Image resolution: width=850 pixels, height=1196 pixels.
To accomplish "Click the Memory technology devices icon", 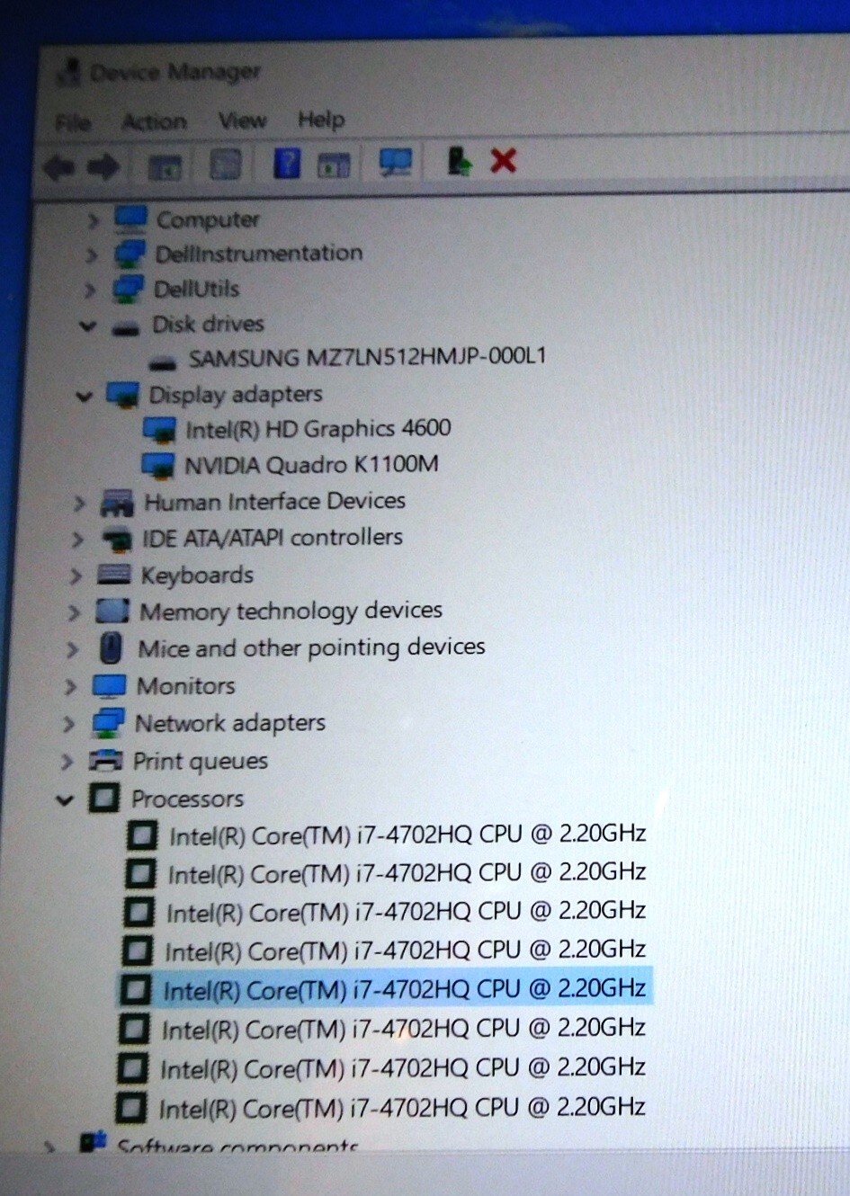I will click(112, 611).
